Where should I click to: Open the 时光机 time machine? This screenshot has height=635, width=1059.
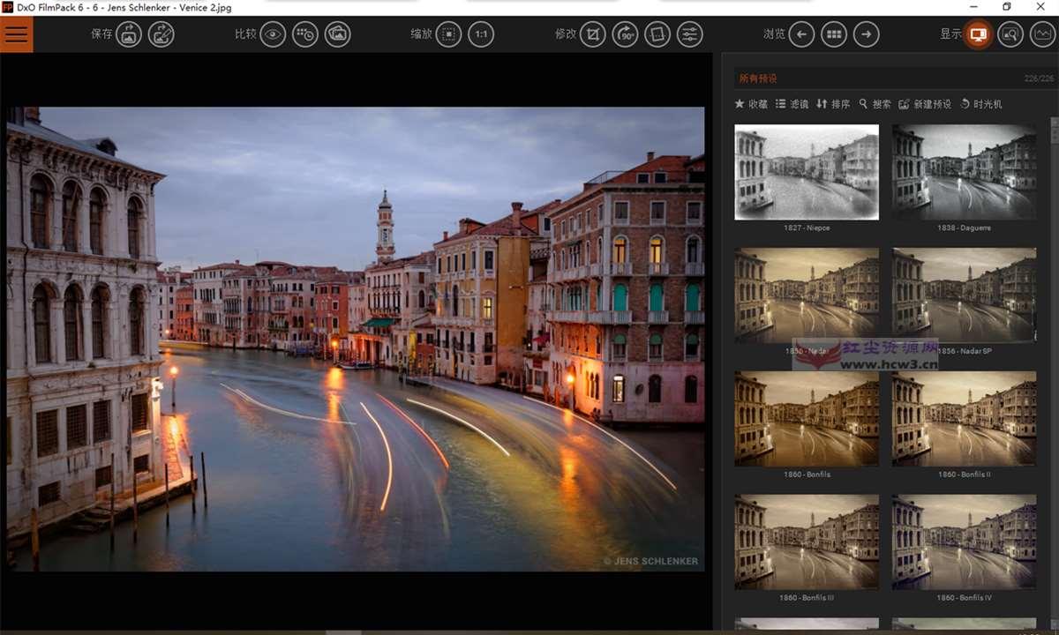tap(981, 104)
